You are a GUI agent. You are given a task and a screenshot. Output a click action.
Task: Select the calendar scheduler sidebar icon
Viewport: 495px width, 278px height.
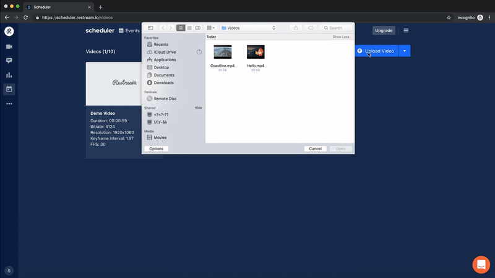[9, 89]
